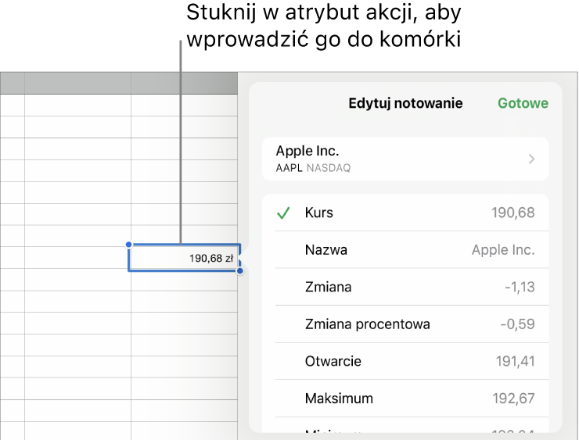Image resolution: width=579 pixels, height=440 pixels.
Task: Click the upper-left selection handle of the cell
Action: pyautogui.click(x=128, y=244)
